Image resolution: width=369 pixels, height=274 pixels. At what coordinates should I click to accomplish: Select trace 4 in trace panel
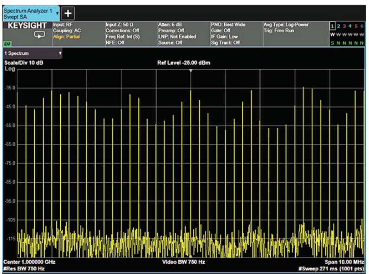[x=350, y=26]
